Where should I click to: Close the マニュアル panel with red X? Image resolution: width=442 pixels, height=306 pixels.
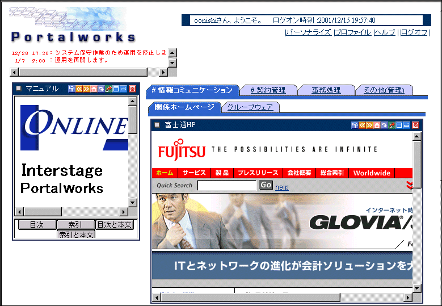point(133,89)
